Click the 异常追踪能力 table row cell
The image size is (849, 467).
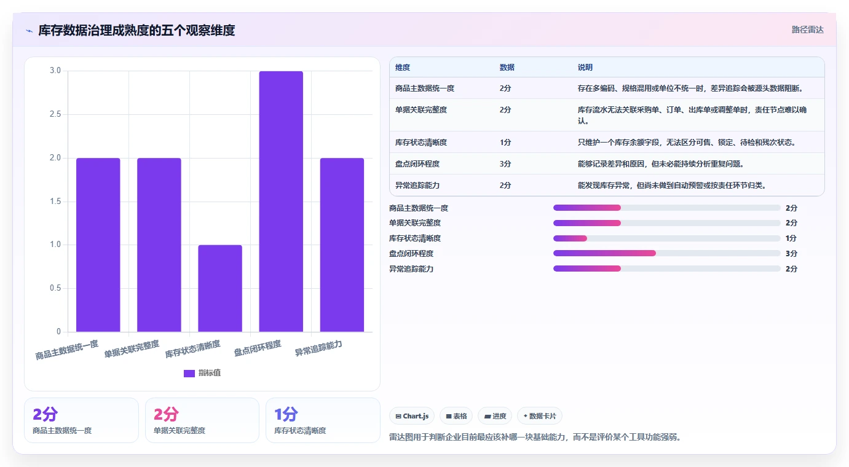pyautogui.click(x=417, y=186)
